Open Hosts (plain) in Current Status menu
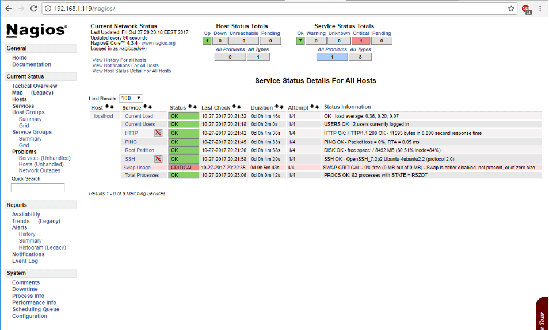 [19, 99]
